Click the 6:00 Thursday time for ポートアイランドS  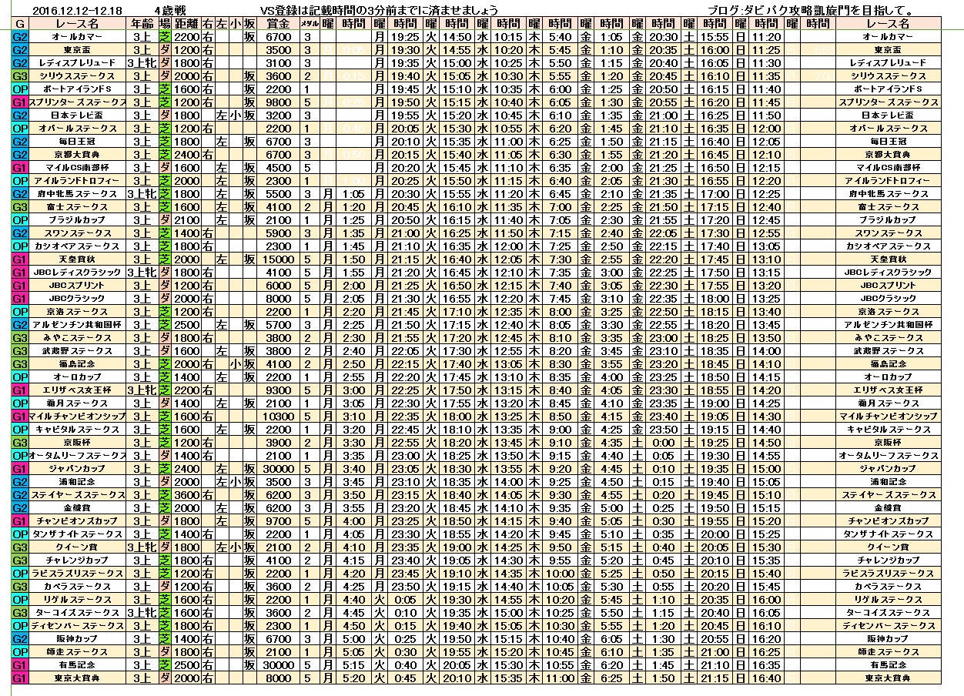pos(560,89)
